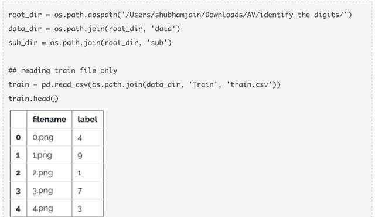The height and width of the screenshot is (217, 375).
Task: Click the row index 0 cell
Action: tap(18, 138)
